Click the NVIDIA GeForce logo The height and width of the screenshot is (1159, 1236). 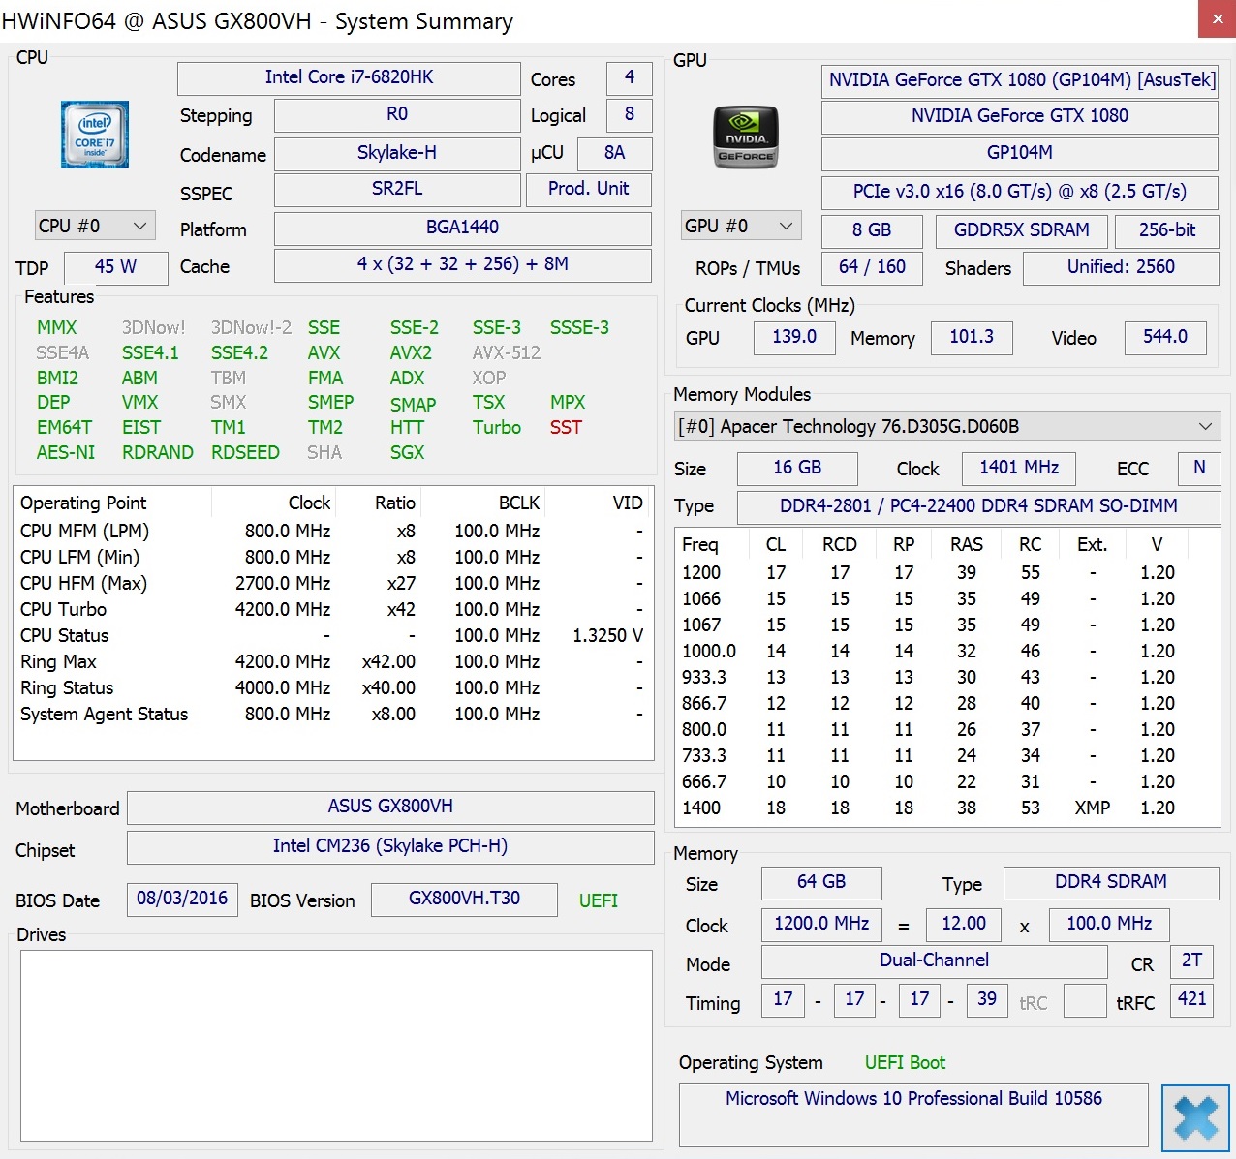745,137
